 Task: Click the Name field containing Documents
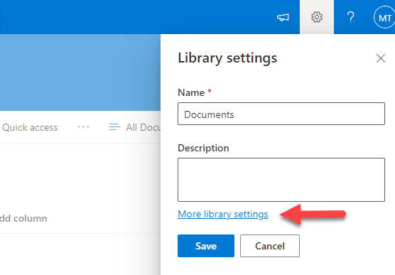281,114
